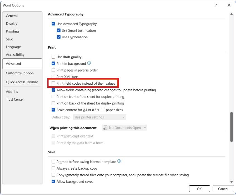The height and width of the screenshot is (195, 236).
Task: Uncheck Allow fields containing tracked changes to update
Action: (54, 90)
